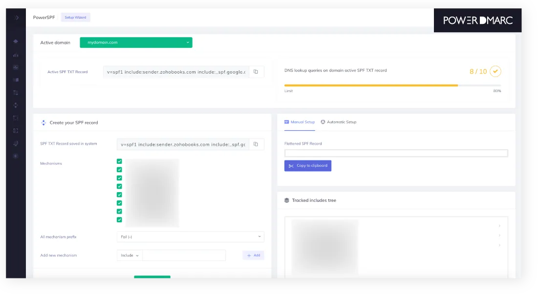The image size is (538, 295).
Task: Click the Flattened SPF Record field
Action: pos(396,153)
